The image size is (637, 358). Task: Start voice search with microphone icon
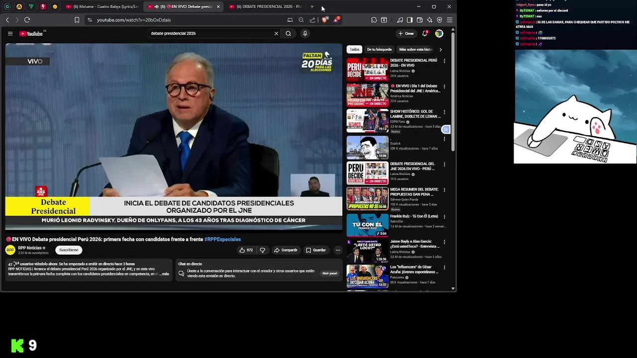click(x=305, y=33)
